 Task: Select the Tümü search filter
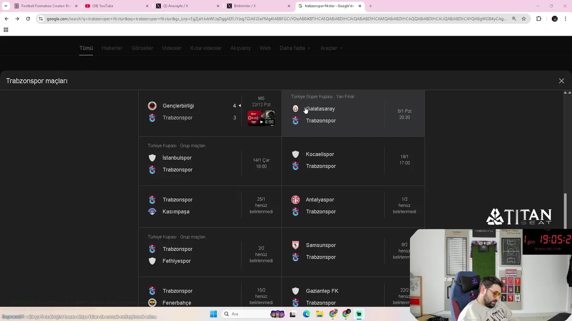tap(86, 48)
